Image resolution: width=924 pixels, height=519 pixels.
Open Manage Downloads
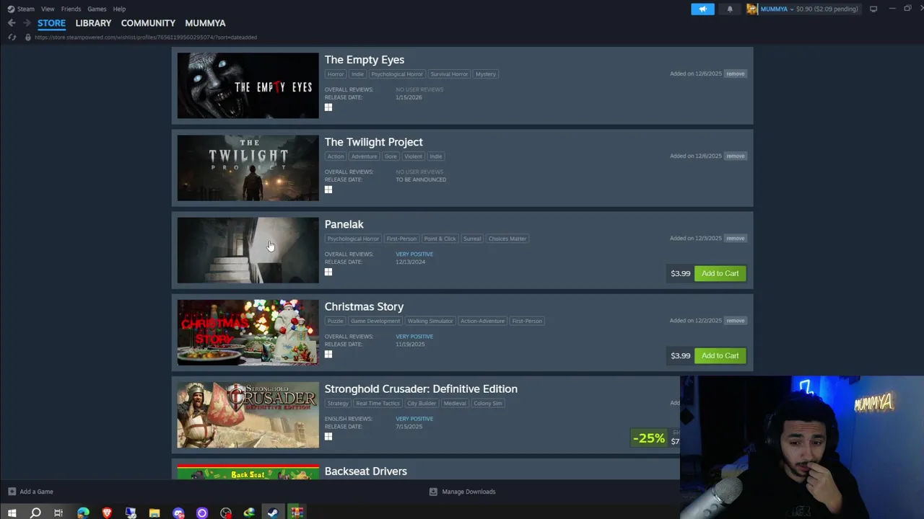pyautogui.click(x=468, y=492)
